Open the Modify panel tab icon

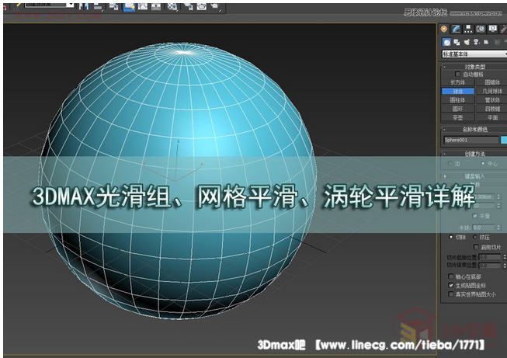click(x=457, y=29)
